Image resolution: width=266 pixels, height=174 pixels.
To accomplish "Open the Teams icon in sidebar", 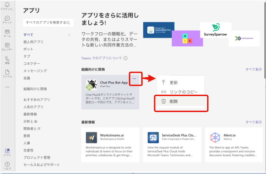I will click(7, 32).
